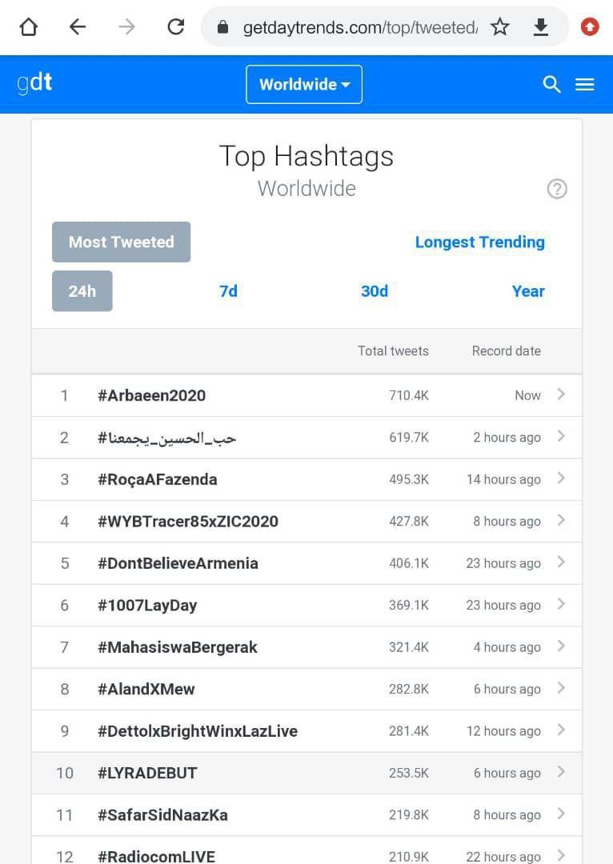The height and width of the screenshot is (864, 613).
Task: Click the gdt logo
Action: (x=34, y=82)
